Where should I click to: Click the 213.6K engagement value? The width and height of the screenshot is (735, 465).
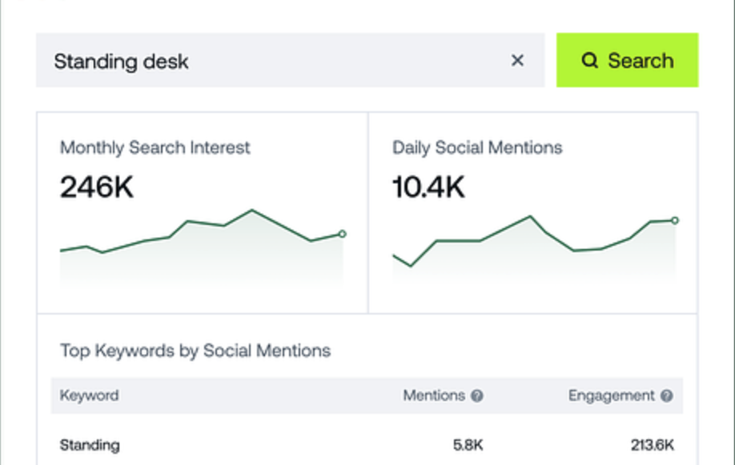coord(653,445)
